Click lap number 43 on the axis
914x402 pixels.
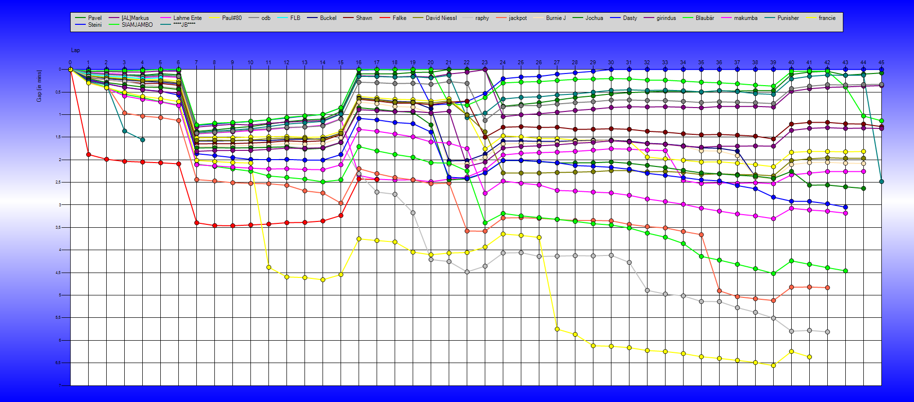point(845,62)
